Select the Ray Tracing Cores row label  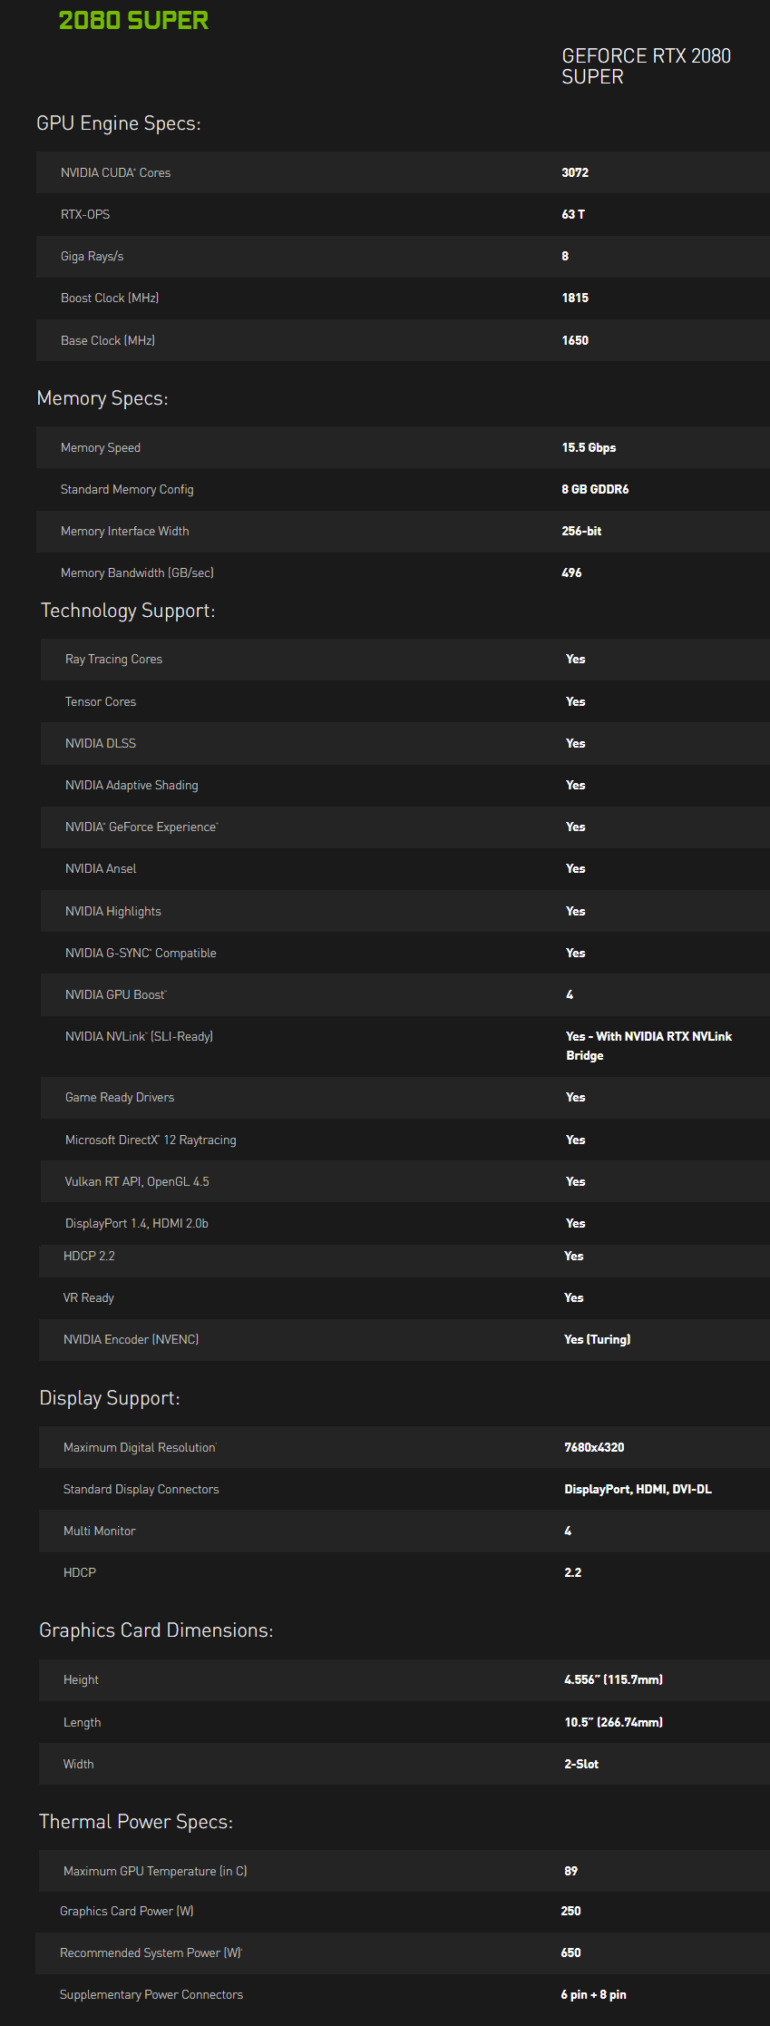[x=113, y=659]
